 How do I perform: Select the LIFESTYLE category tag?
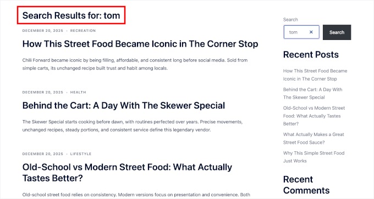click(x=81, y=154)
